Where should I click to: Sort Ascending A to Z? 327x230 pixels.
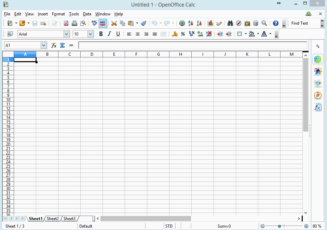click(191, 23)
